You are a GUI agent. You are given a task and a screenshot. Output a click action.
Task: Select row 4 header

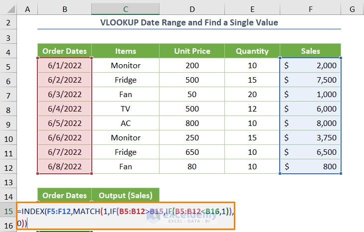[x=8, y=51]
